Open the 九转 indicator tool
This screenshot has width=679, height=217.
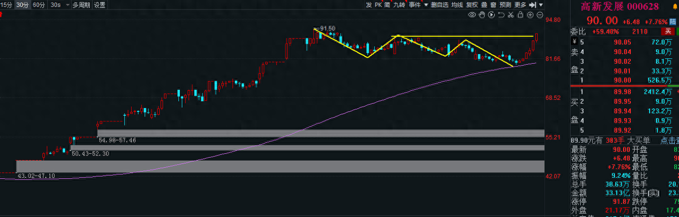click(x=399, y=5)
